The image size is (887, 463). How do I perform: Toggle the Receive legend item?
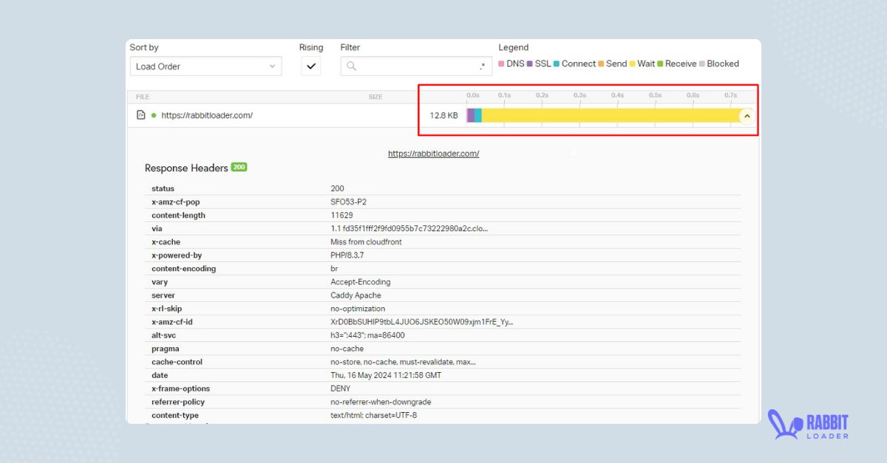point(659,64)
